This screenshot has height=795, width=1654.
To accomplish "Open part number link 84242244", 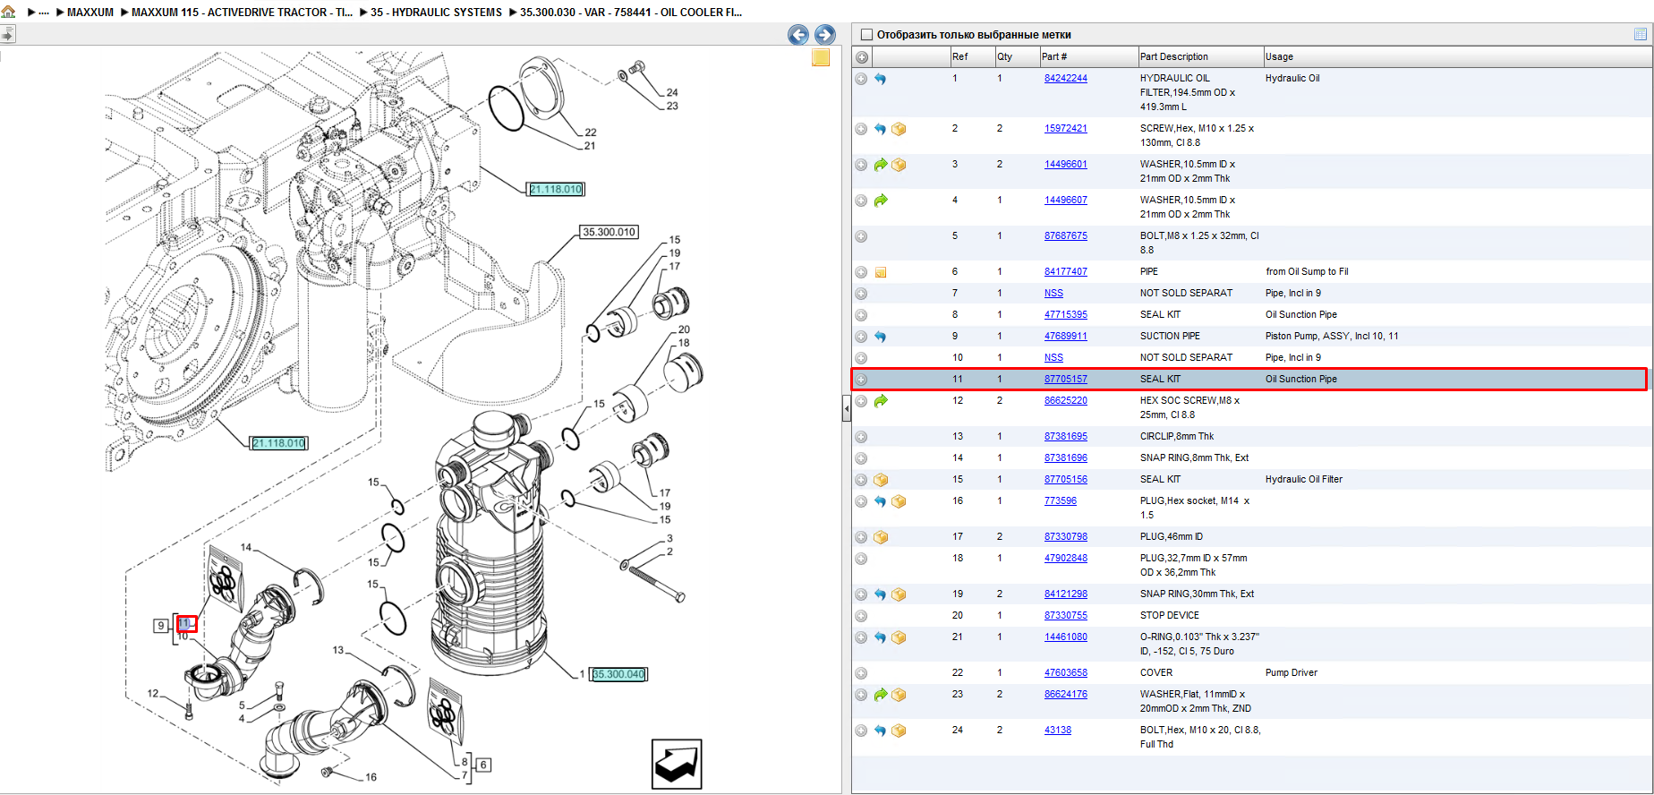I will coord(1065,79).
